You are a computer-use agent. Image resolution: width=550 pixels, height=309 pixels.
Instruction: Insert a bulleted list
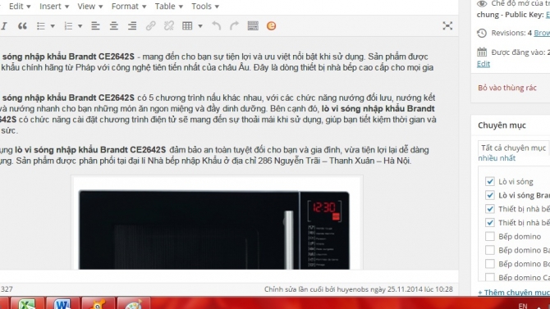point(41,26)
